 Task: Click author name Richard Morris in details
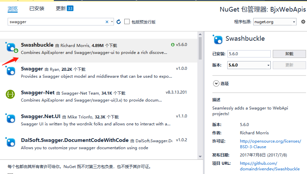point(254,133)
